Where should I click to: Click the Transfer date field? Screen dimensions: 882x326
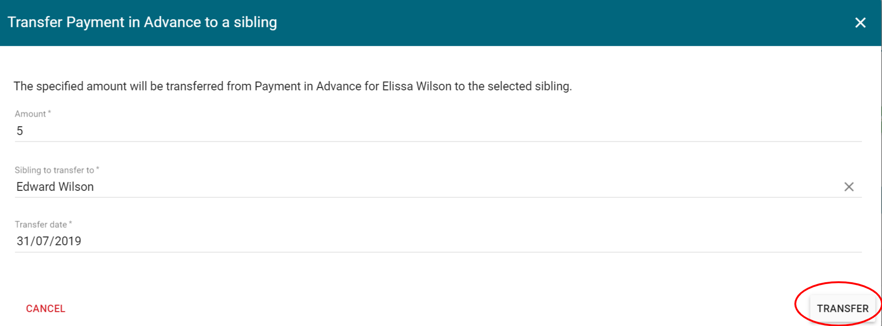point(415,241)
